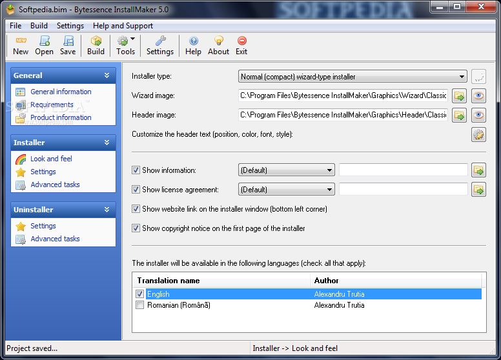Click the Installer Advanced tasks icon

[x=21, y=185]
